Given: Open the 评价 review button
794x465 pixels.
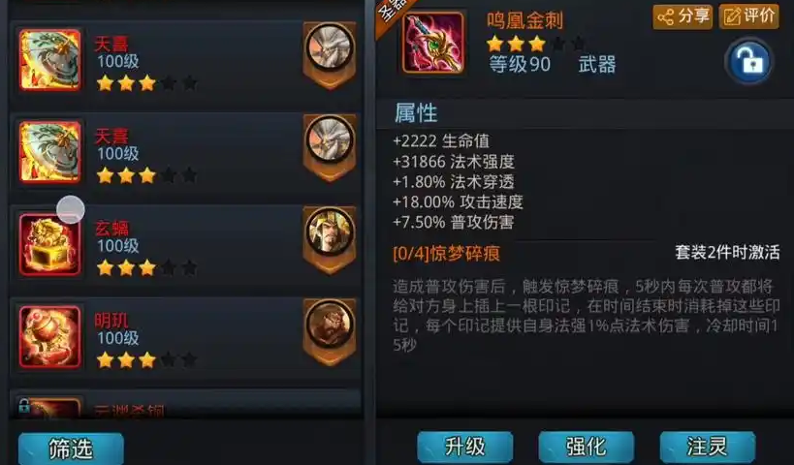Looking at the screenshot, I should coord(749,16).
